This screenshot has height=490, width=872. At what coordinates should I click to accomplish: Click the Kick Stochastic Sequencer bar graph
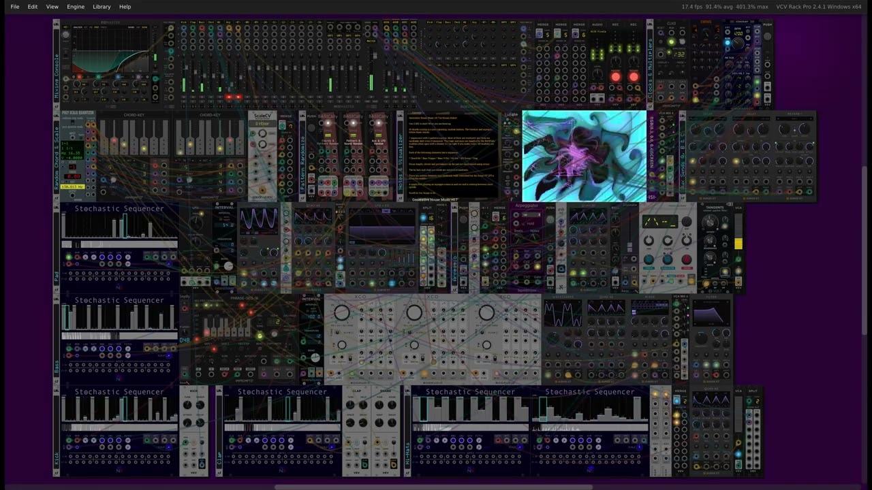pos(119,410)
